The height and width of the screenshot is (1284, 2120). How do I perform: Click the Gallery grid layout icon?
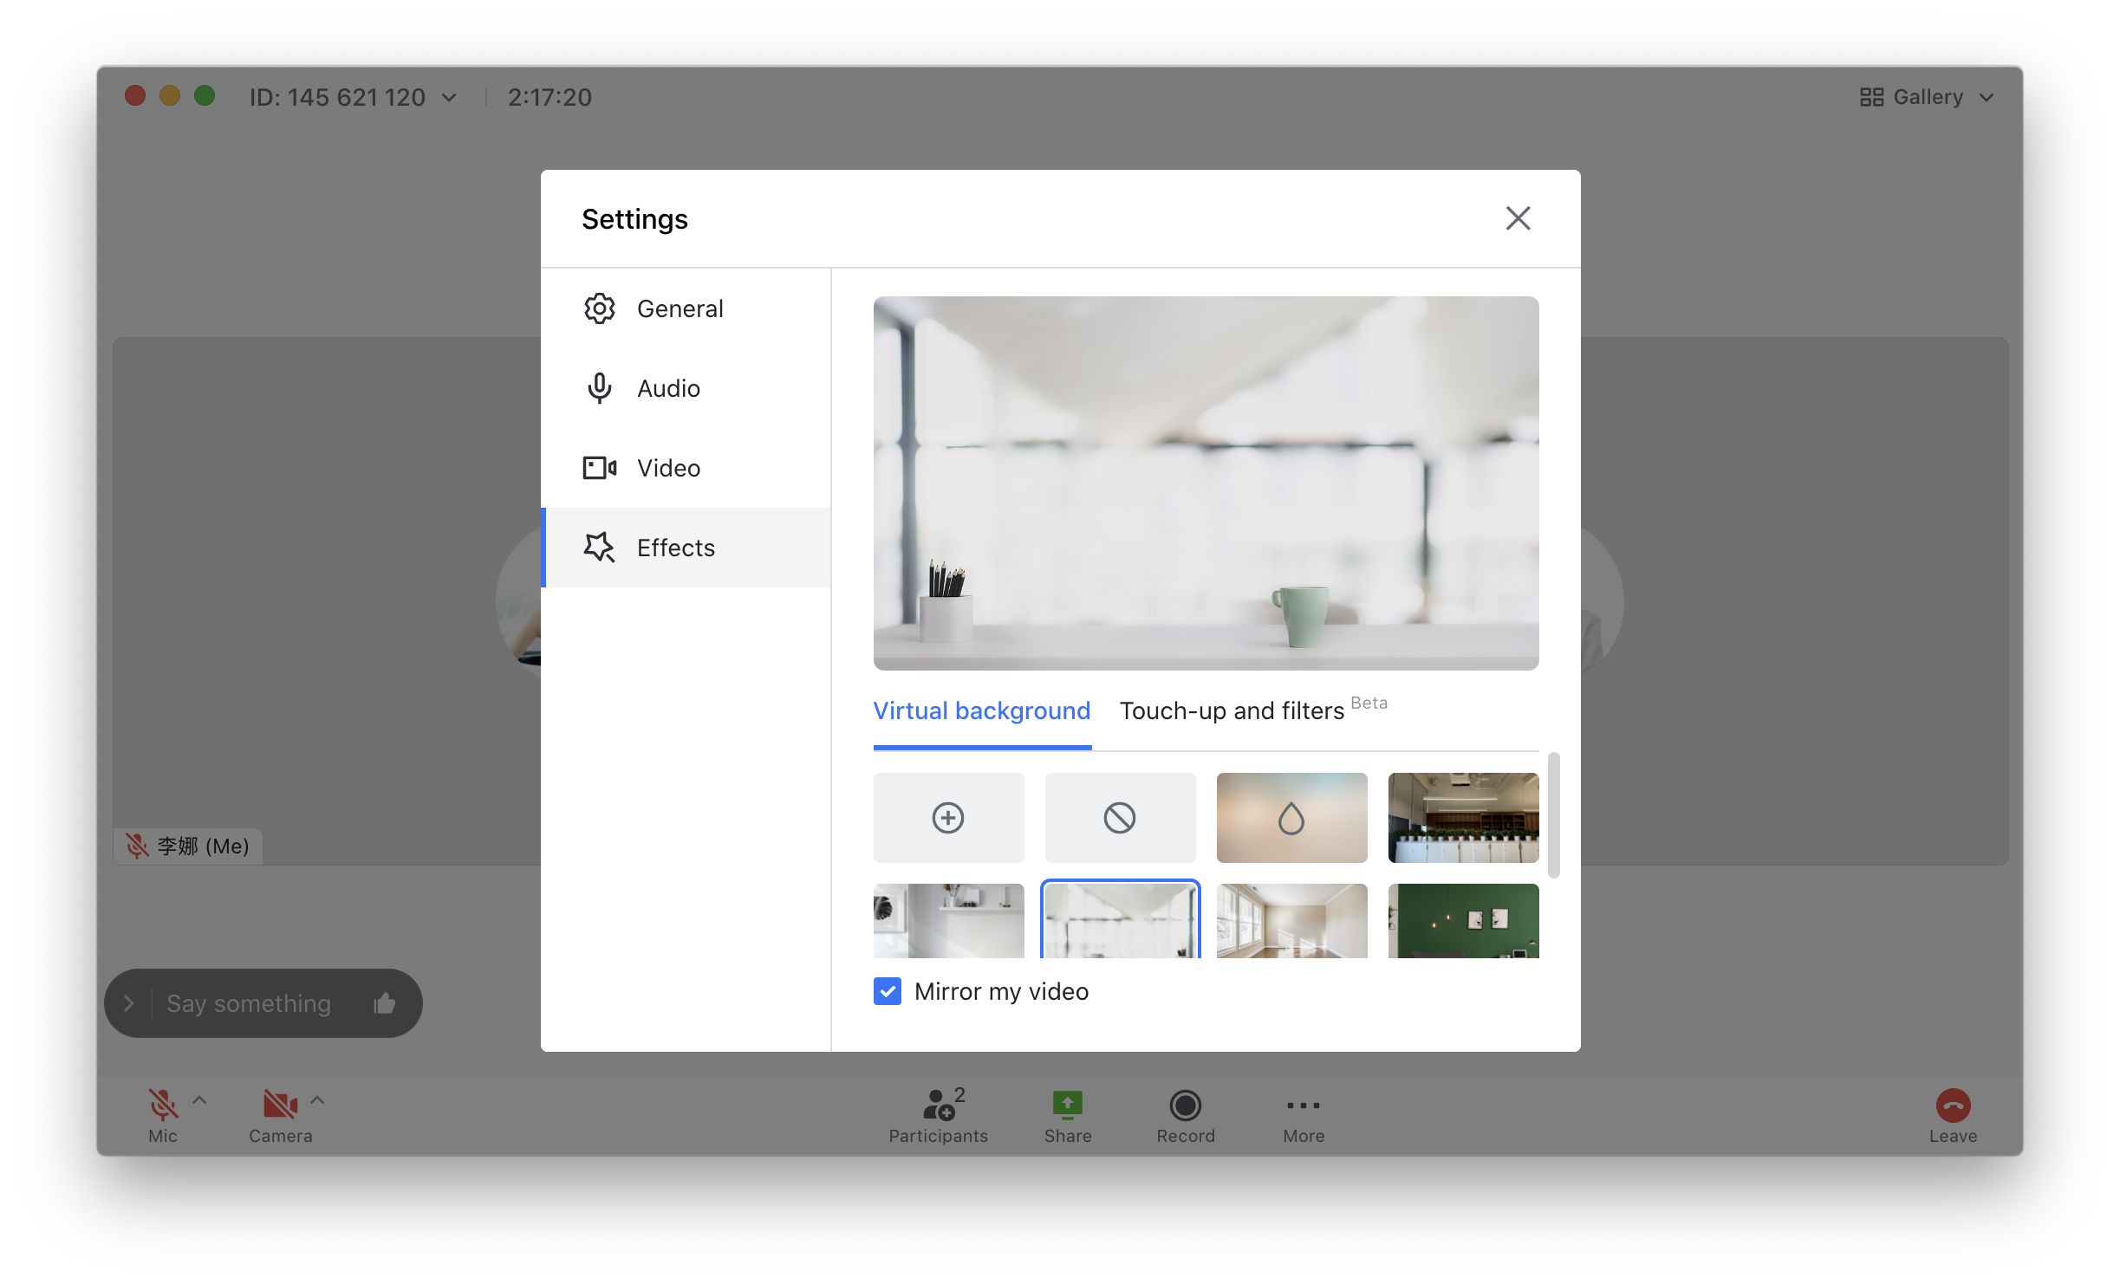pyautogui.click(x=1871, y=97)
